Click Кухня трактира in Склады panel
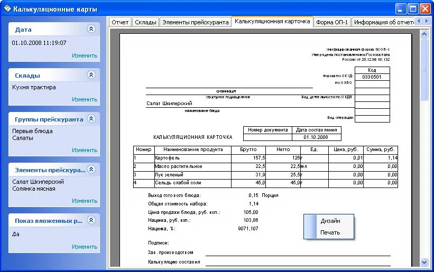 coord(34,87)
